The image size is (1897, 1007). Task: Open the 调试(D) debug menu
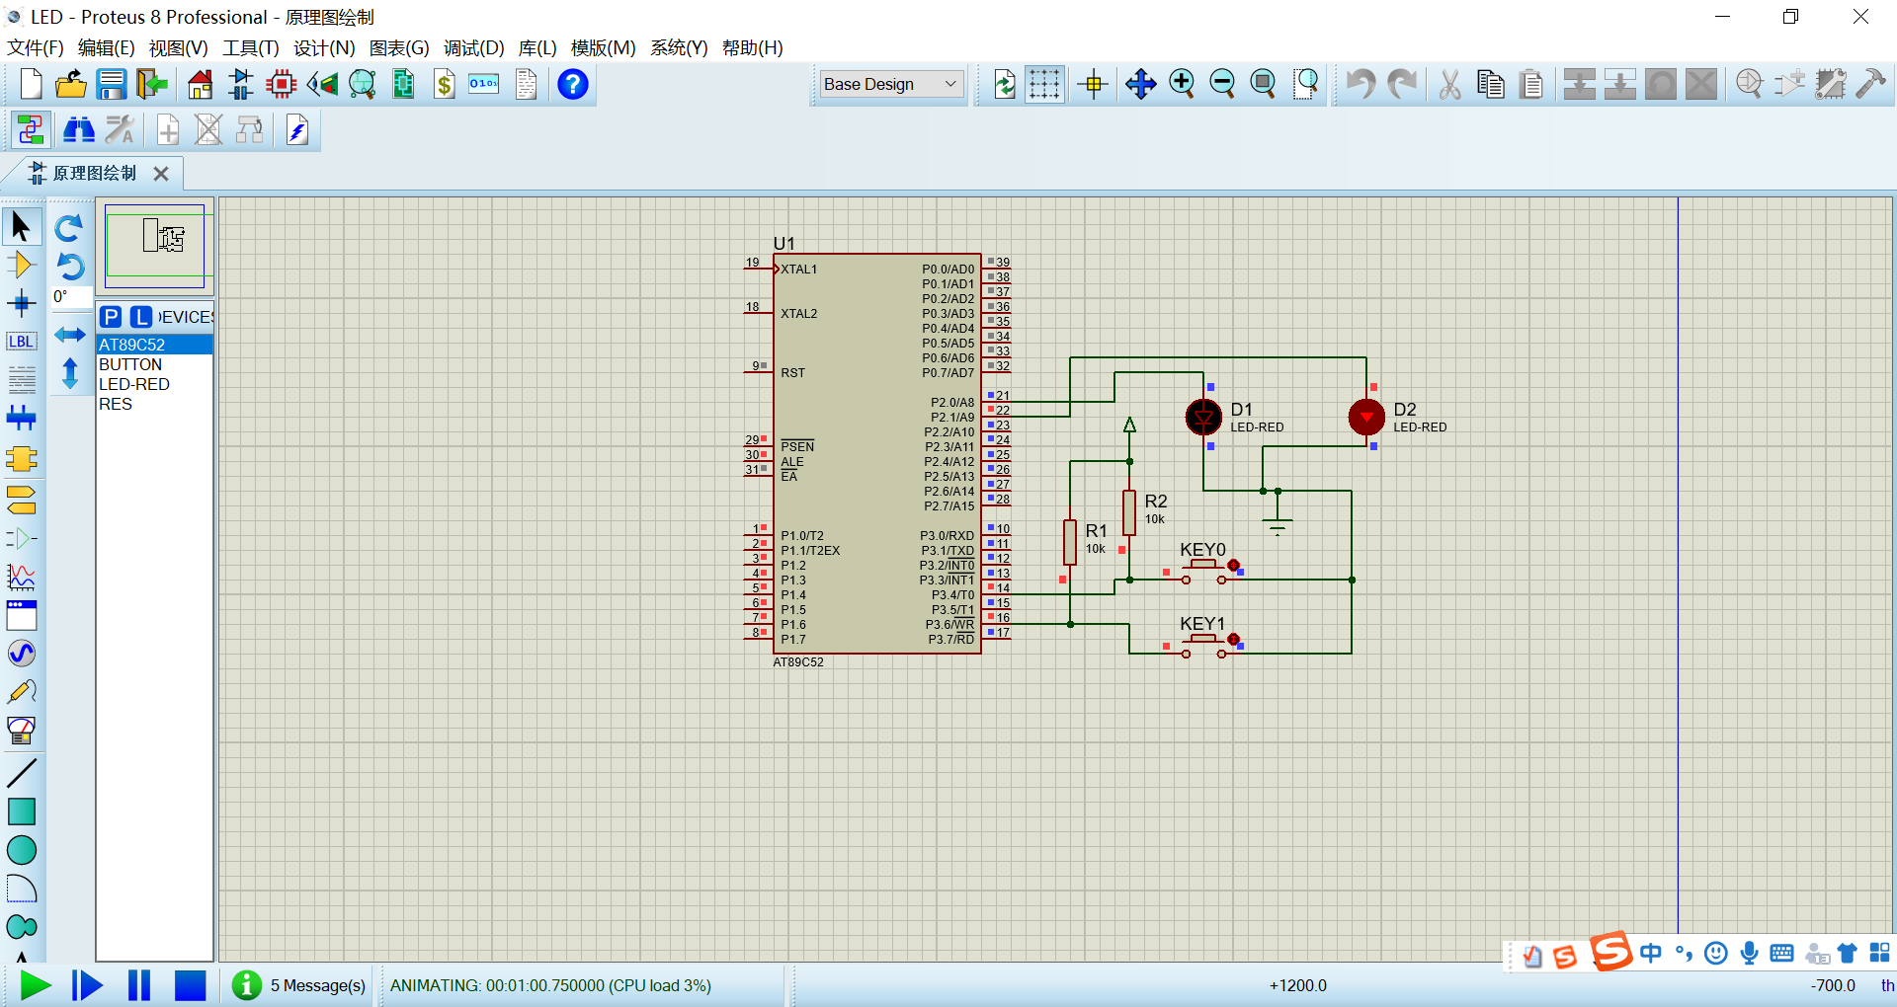(x=473, y=48)
